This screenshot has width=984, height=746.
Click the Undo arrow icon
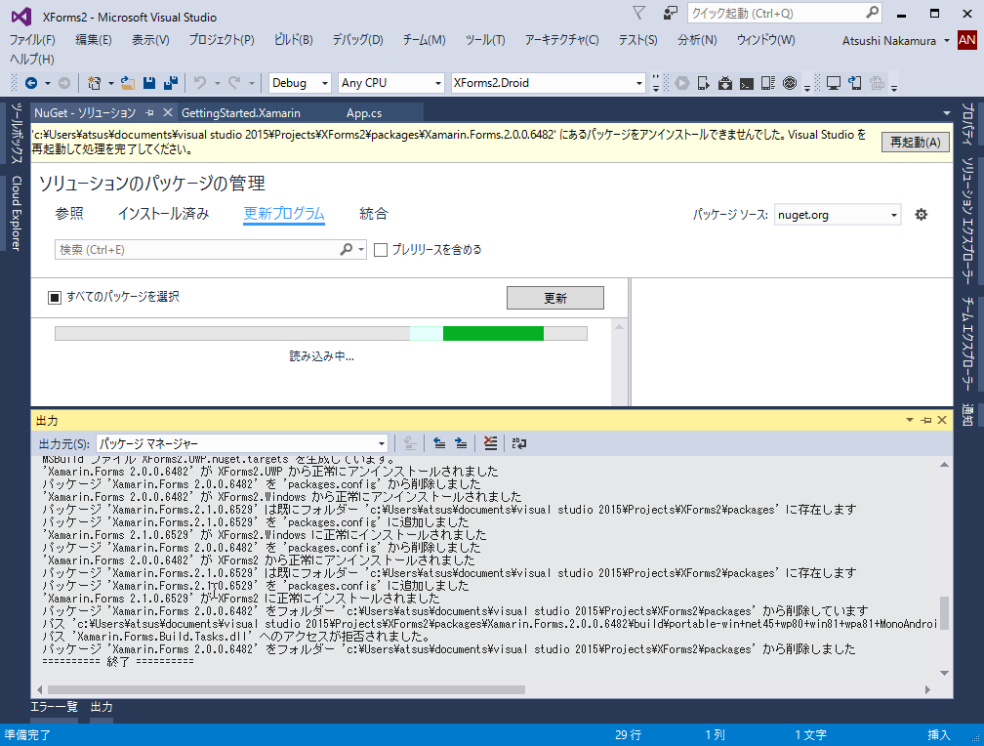[200, 83]
